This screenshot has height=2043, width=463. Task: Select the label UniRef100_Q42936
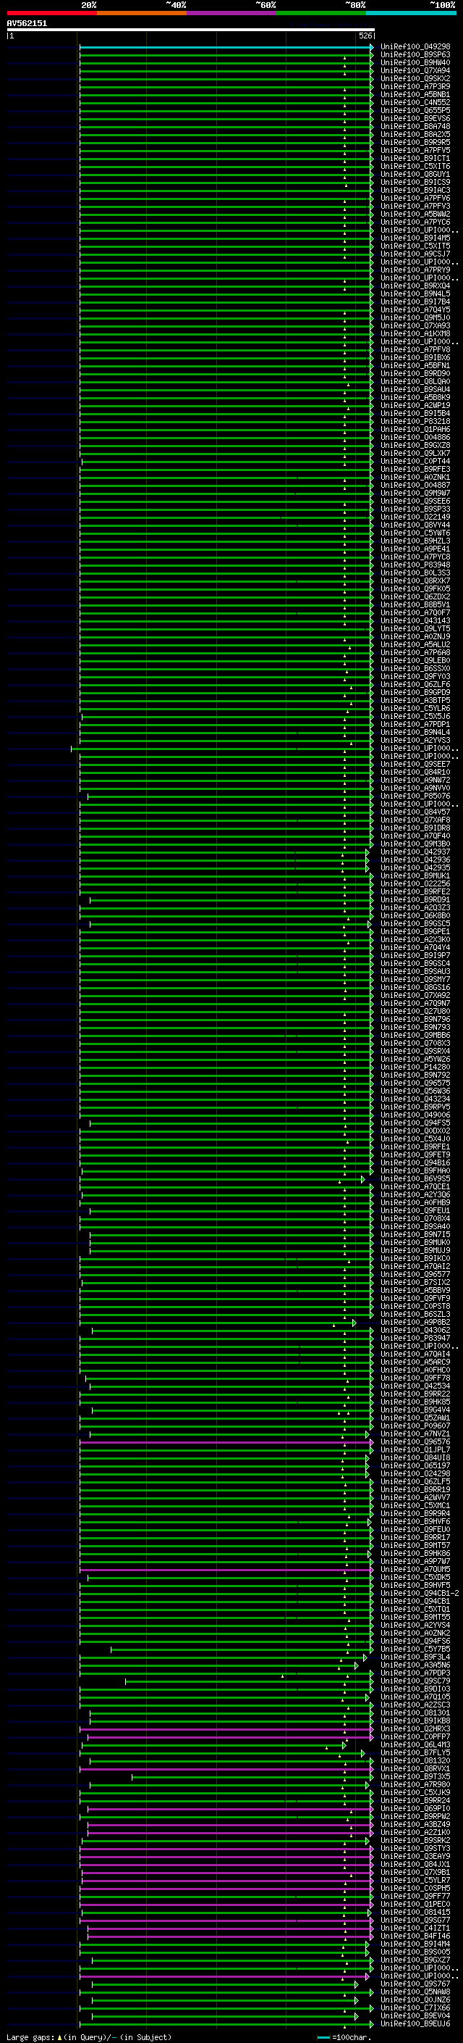click(415, 860)
